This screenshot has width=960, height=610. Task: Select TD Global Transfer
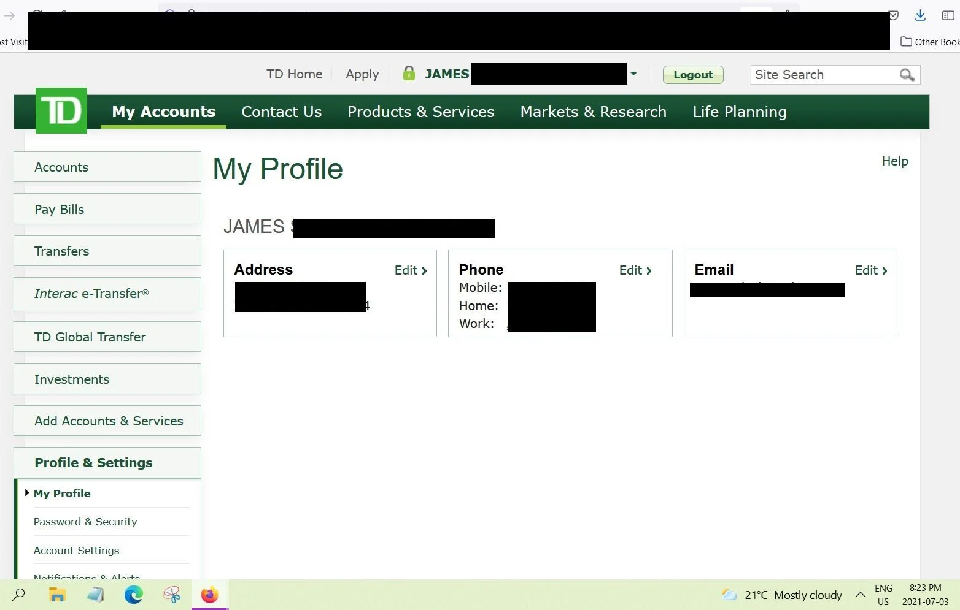(107, 337)
